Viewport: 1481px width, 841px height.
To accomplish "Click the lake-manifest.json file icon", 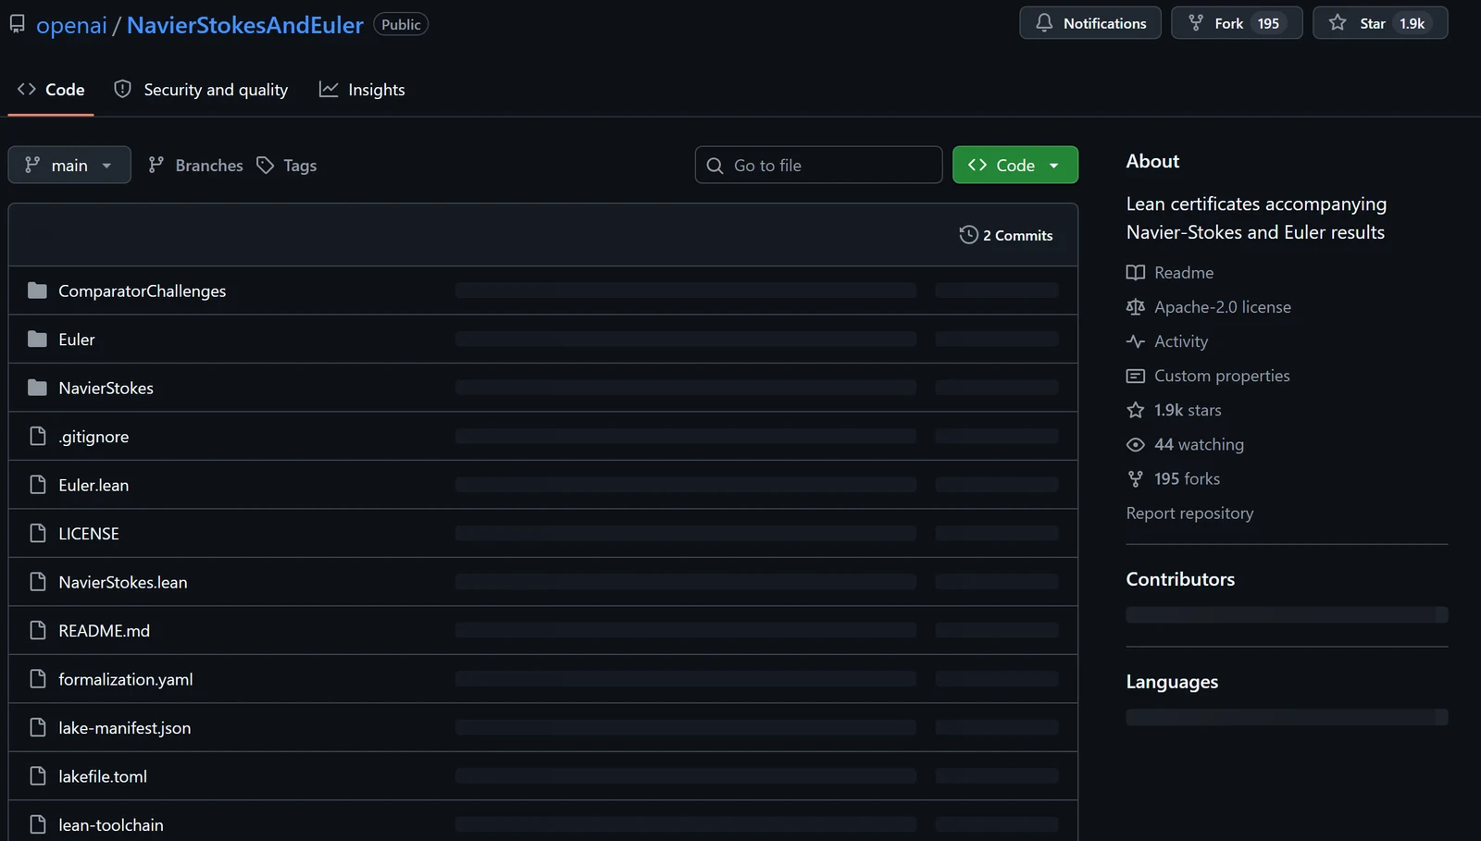I will 38,727.
